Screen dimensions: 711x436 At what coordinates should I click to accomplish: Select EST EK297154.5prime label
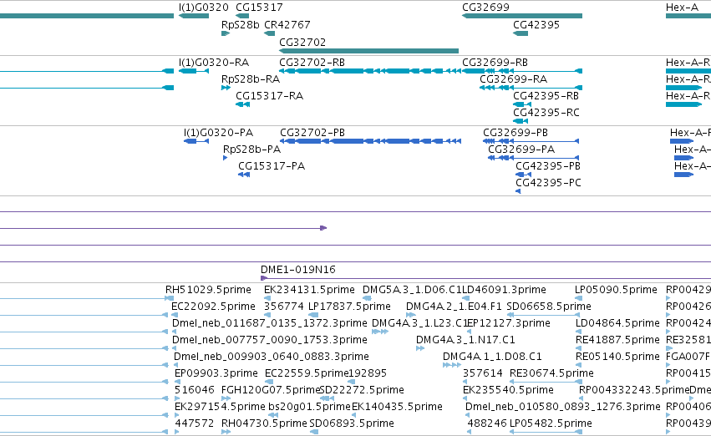[x=220, y=407]
